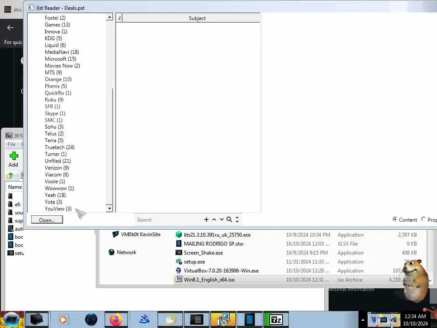Click the up-folder arrow icon in 7-Zip
The height and width of the screenshot is (328, 437).
click(x=10, y=176)
